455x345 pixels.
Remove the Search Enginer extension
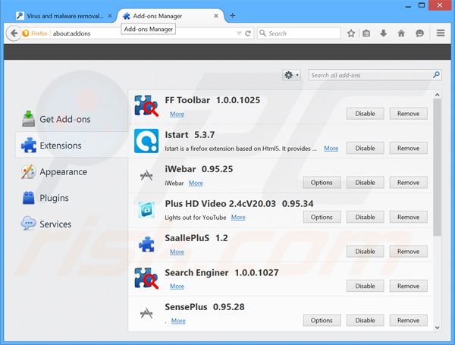[408, 286]
